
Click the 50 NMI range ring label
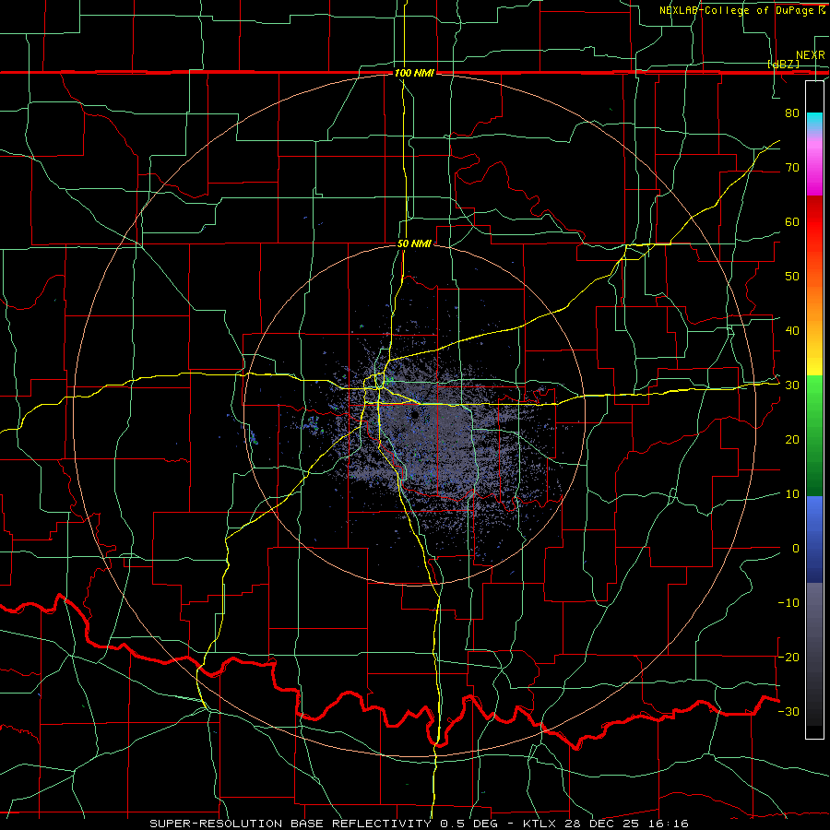tap(414, 244)
